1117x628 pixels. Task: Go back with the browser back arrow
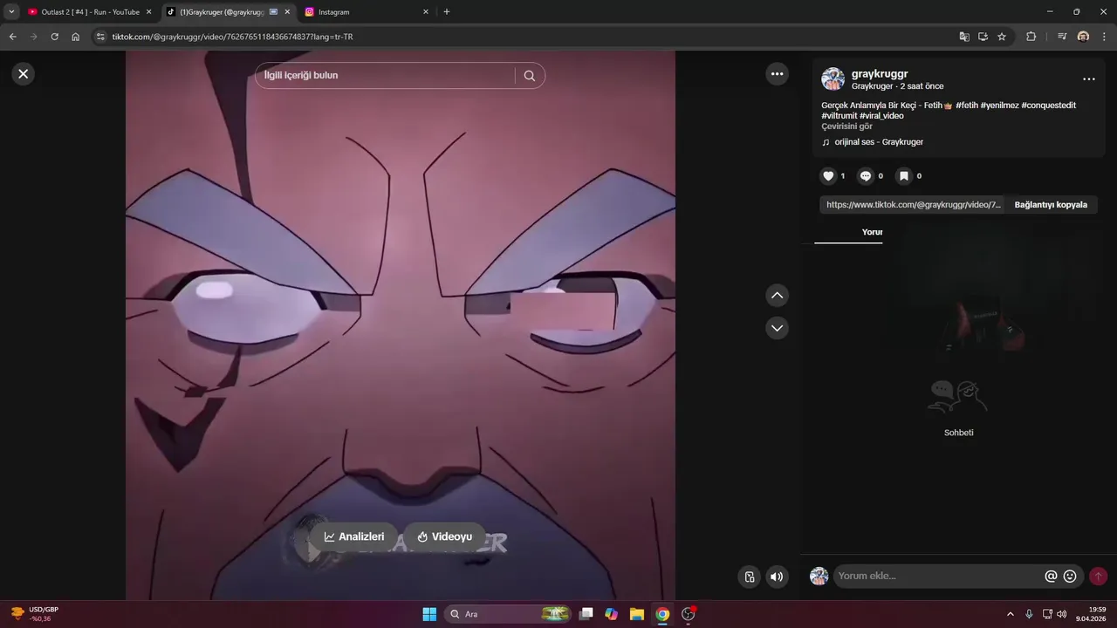coord(12,37)
